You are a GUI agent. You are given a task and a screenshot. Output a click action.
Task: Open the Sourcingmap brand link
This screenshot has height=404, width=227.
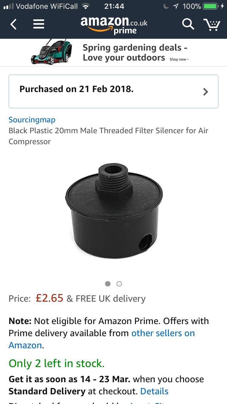click(x=32, y=120)
